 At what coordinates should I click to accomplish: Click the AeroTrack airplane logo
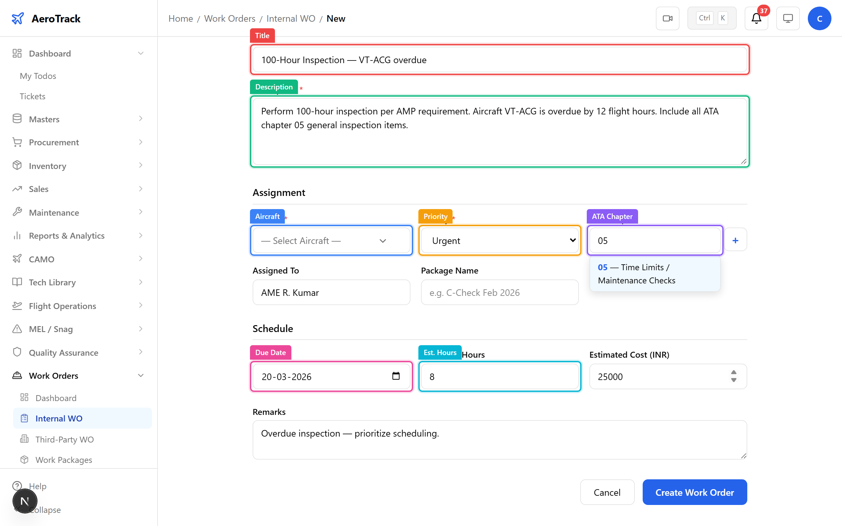[x=18, y=18]
